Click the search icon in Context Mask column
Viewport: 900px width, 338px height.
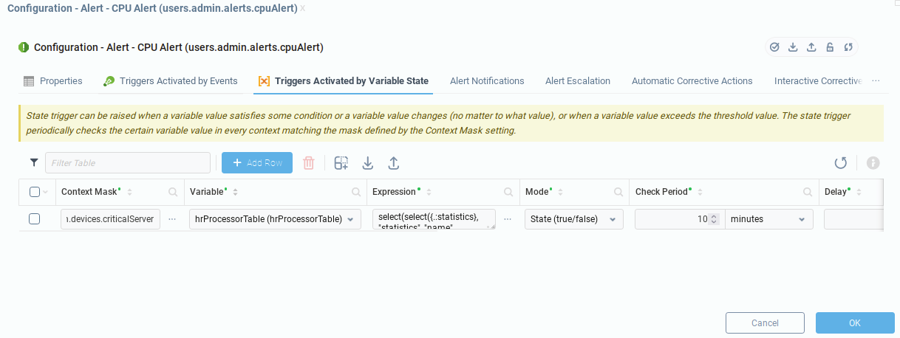point(173,192)
